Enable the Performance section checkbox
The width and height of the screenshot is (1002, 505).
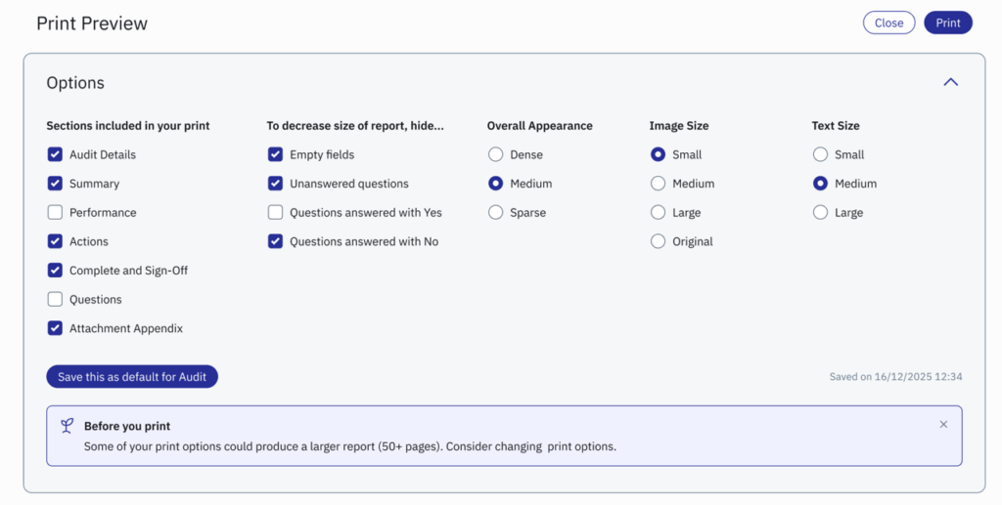point(55,213)
